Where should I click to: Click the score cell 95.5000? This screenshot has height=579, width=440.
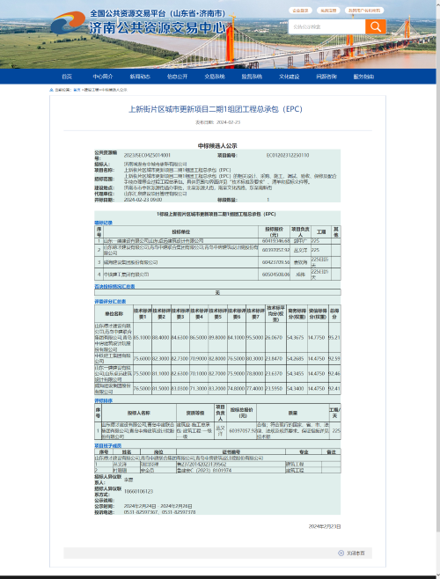coord(255,337)
